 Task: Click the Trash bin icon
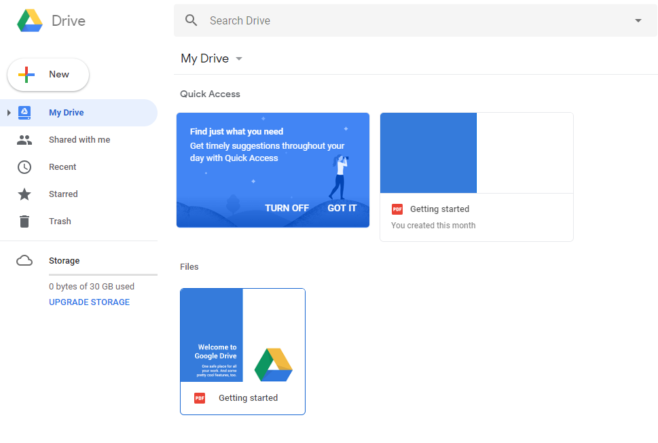coord(24,221)
